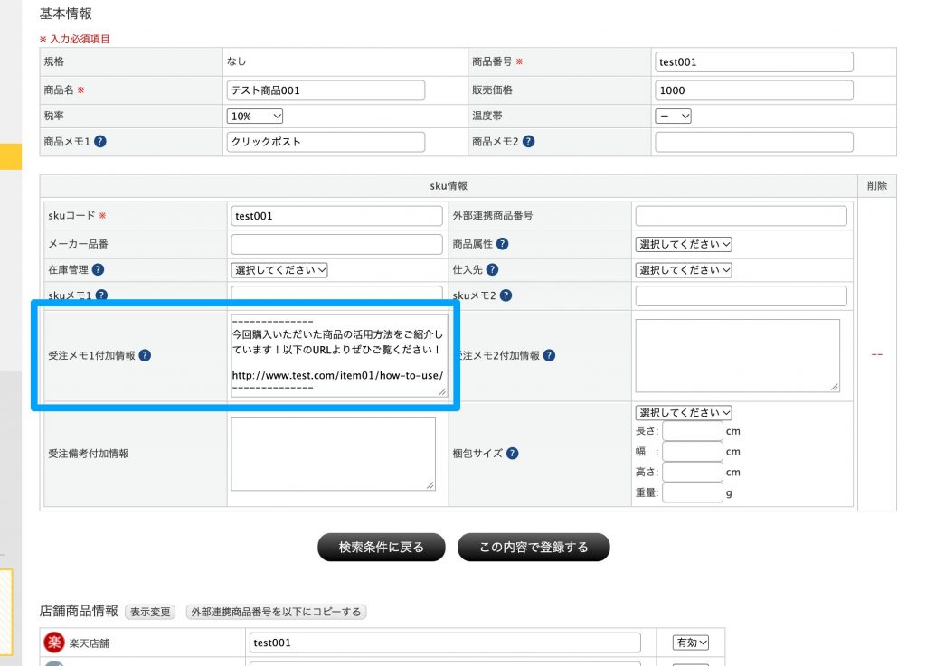Screen dimensions: 926x666
Task: Open help icon beside 在庫管理
Action: [x=98, y=269]
